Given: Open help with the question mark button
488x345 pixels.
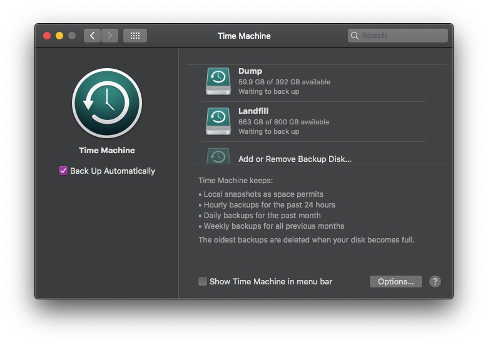Looking at the screenshot, I should tap(435, 282).
